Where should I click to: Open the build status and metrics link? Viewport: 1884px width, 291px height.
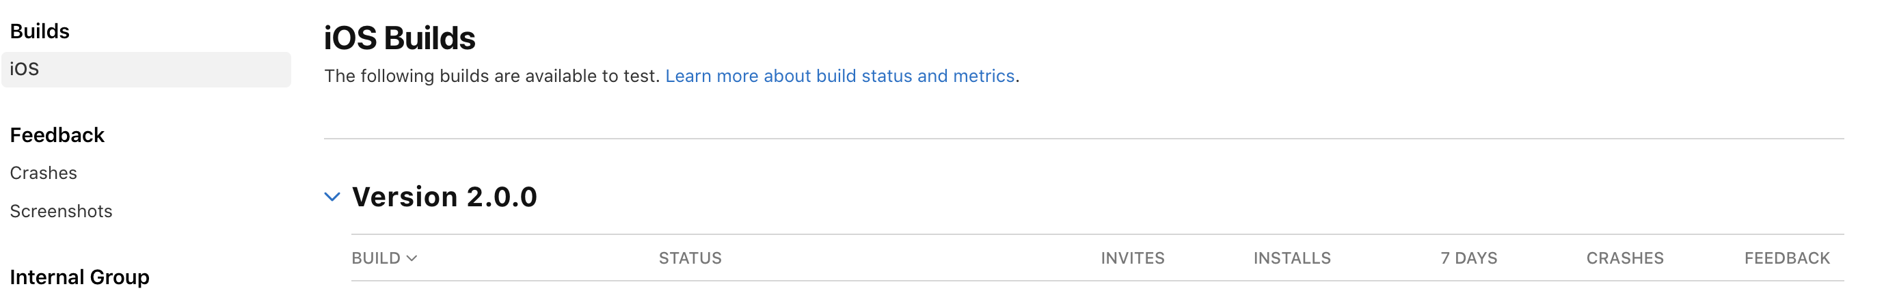tap(839, 76)
